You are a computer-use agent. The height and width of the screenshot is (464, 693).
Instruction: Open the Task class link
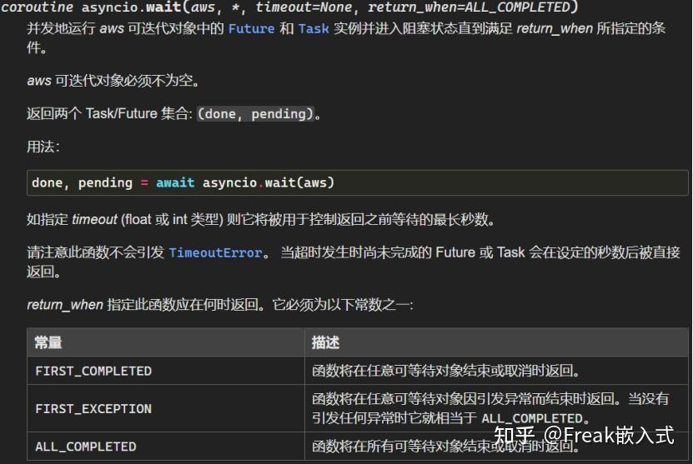click(314, 28)
